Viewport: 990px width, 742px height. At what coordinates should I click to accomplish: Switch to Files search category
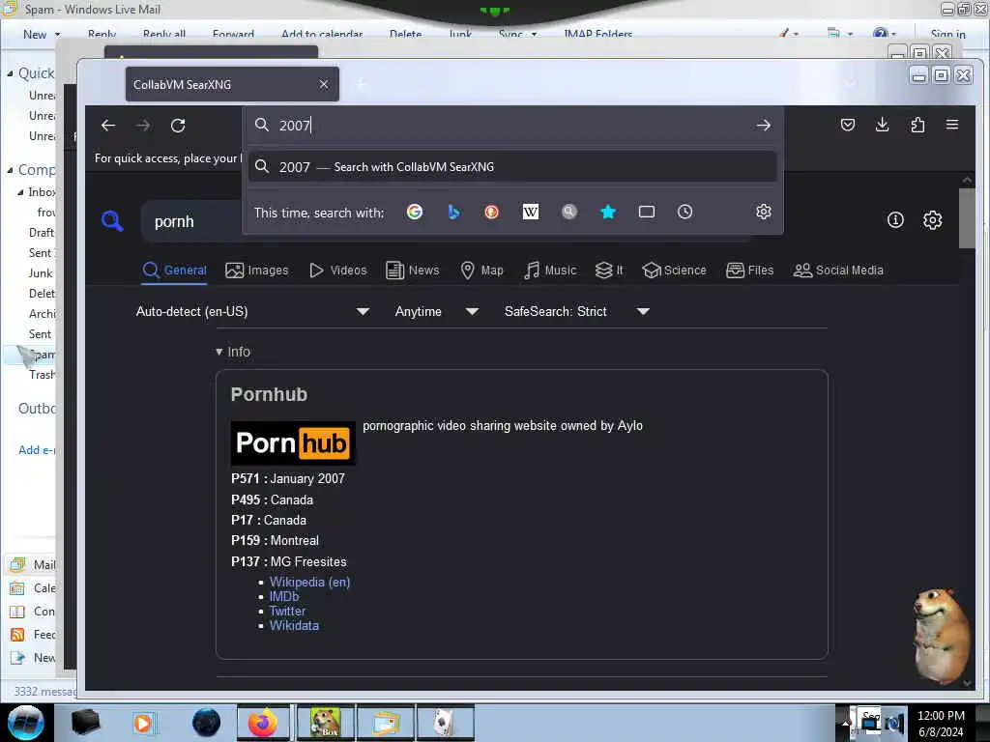click(x=749, y=271)
